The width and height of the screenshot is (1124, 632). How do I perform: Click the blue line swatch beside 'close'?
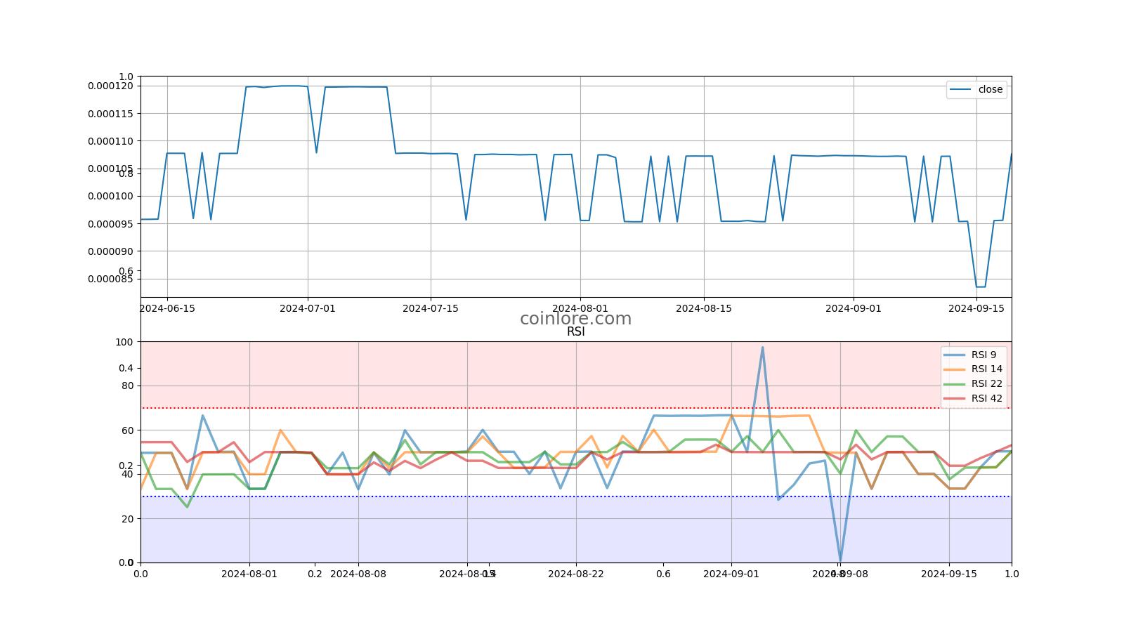coord(960,89)
